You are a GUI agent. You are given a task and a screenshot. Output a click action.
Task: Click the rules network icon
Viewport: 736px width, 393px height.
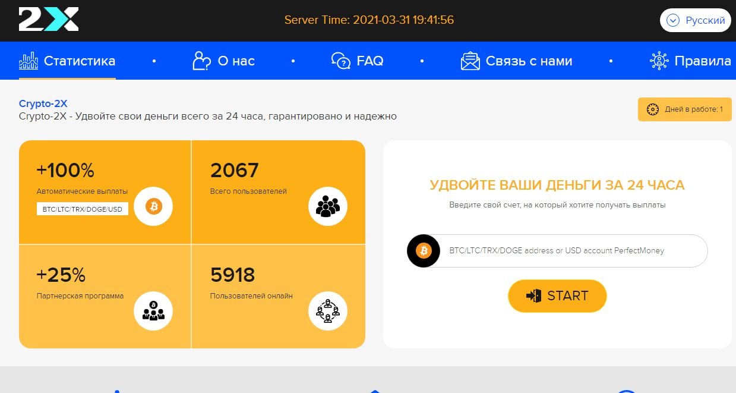[659, 61]
